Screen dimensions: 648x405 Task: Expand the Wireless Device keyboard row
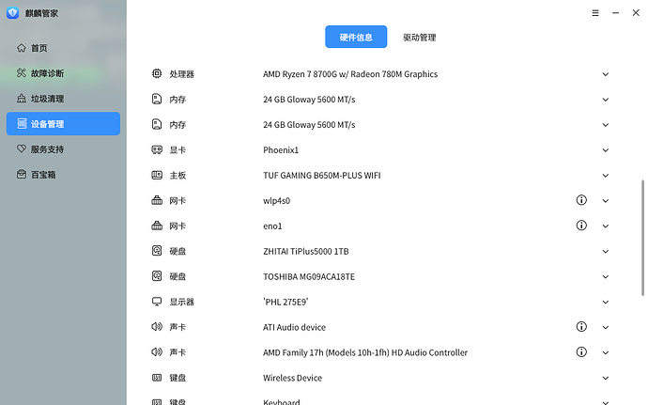606,378
